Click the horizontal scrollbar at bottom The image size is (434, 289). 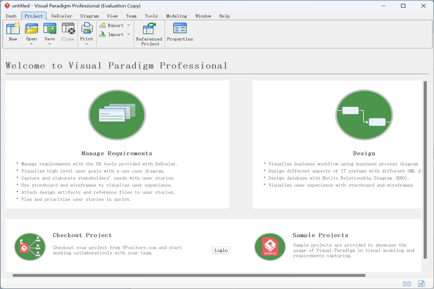point(189,275)
